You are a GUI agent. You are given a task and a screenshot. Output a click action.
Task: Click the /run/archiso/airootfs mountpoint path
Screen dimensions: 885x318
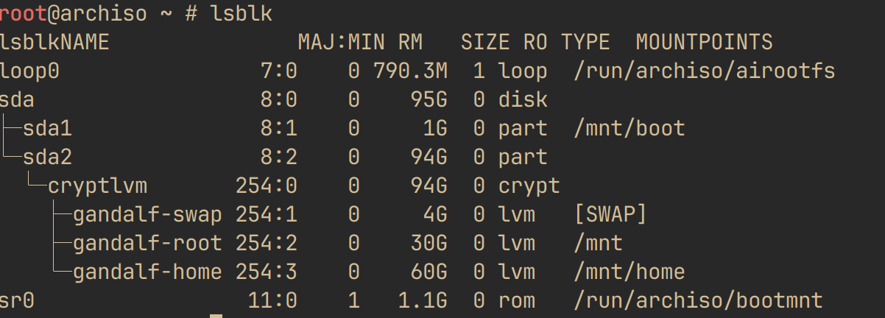[x=704, y=71]
